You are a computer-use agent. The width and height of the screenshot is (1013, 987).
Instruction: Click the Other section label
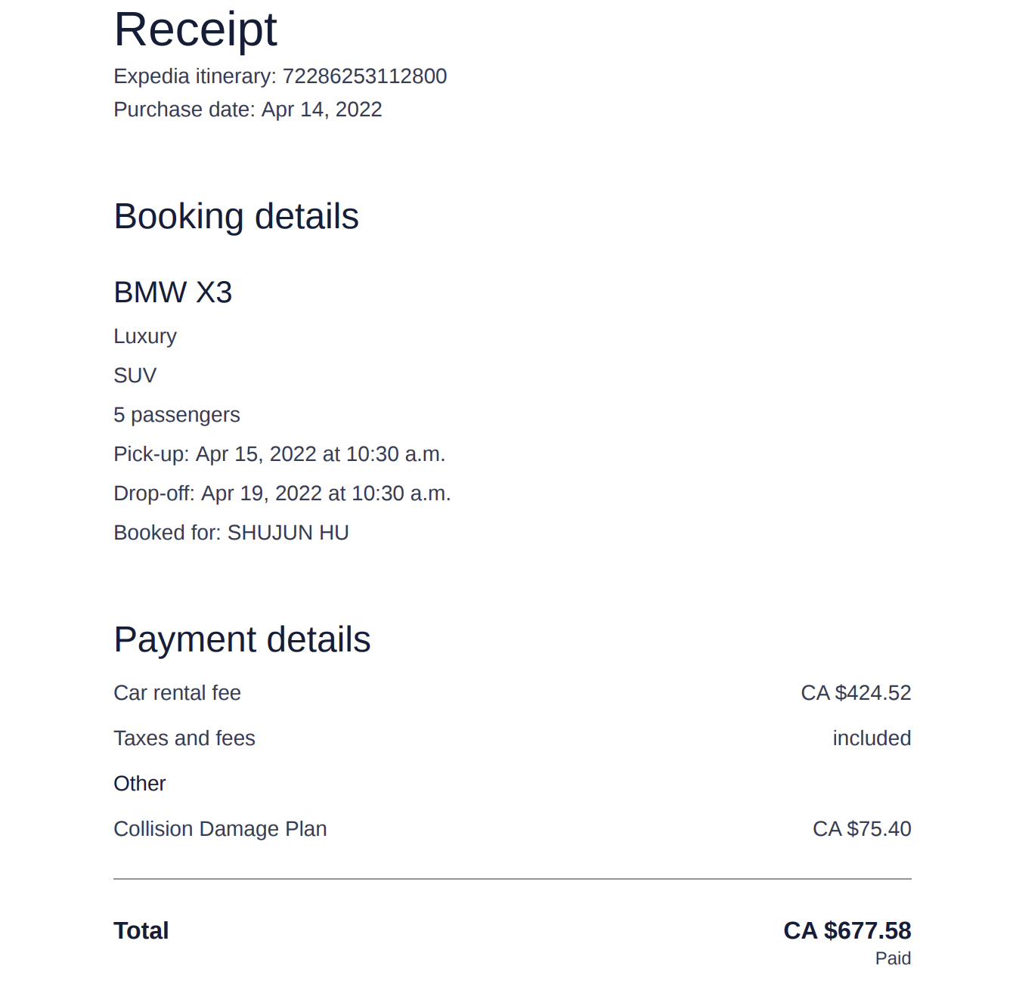140,784
